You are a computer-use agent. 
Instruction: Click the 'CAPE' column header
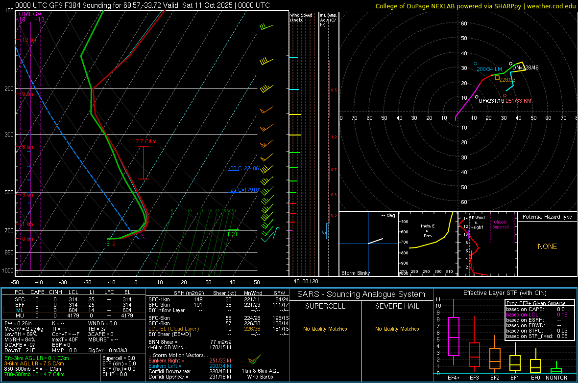(37, 292)
